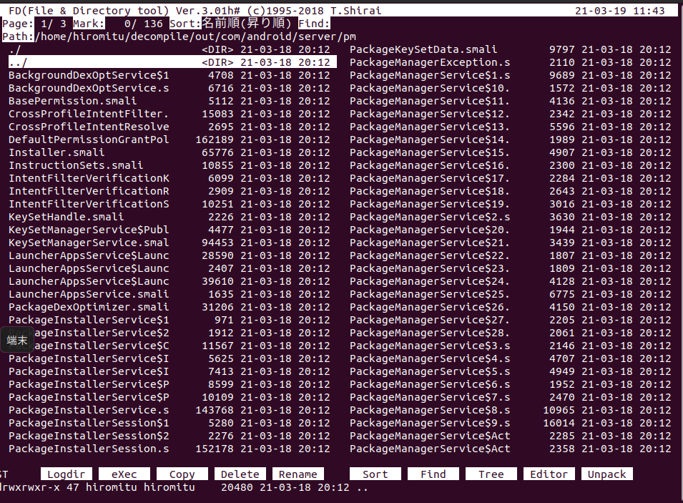Screen dimensions: 683x503
Task: Click PackageManagerService$19. entry
Action: click(511, 203)
